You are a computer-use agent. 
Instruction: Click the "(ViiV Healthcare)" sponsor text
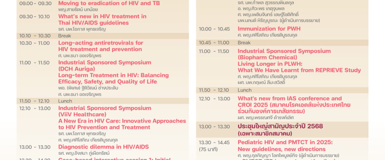[x=82, y=115]
